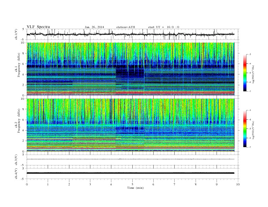
Task: Click the "5" tick label on the time axis
Action: click(132, 184)
